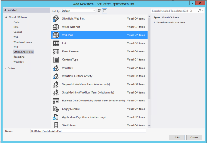
Task: Select the Workflow Custom Activity icon
Action: [56, 76]
